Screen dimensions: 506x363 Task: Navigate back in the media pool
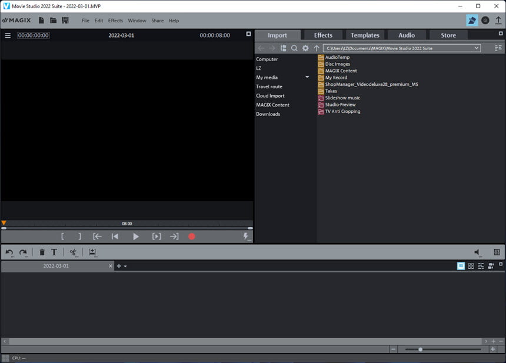[x=261, y=48]
